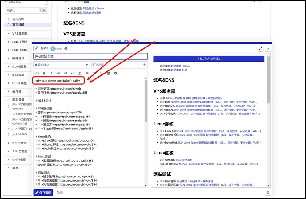Click the 域名&DNS heading in the preview pane
The width and height of the screenshot is (306, 199).
[x=164, y=80]
